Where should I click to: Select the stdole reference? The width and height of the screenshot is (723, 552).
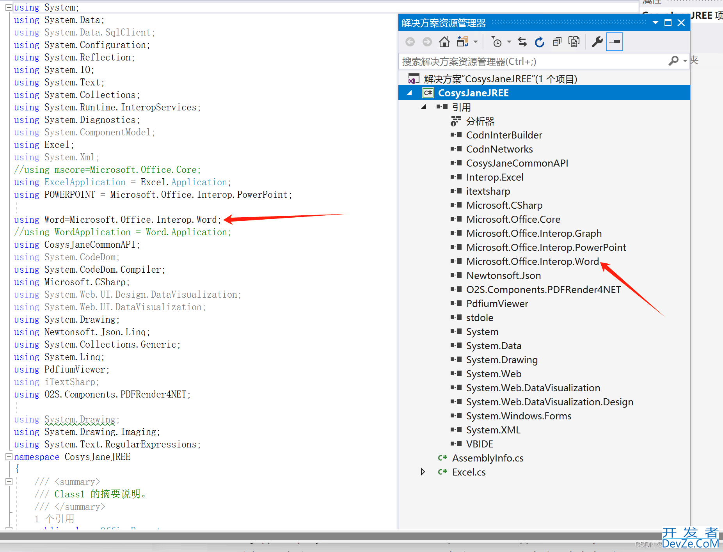click(480, 318)
